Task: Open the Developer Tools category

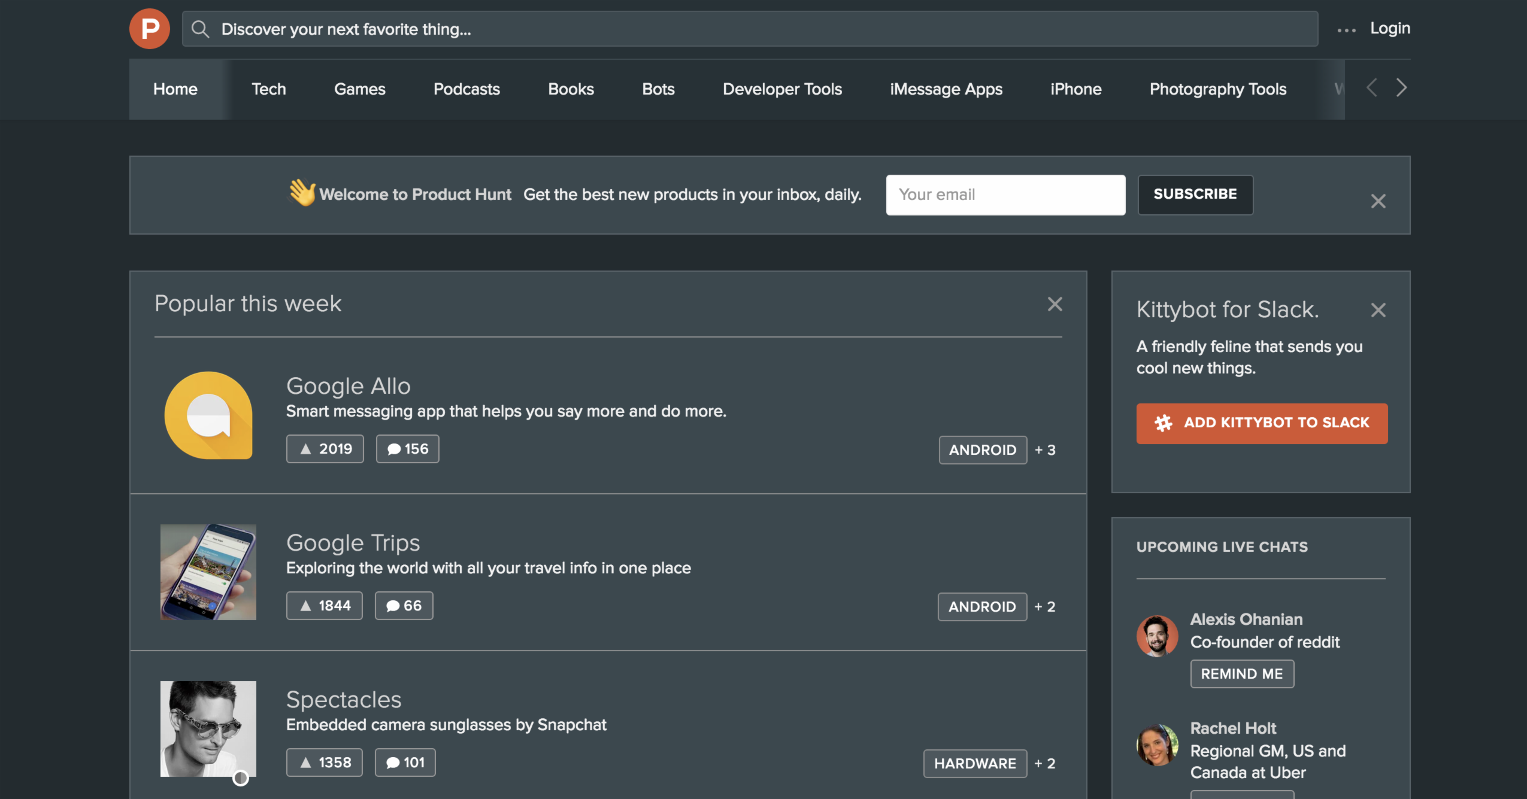Action: pos(781,89)
